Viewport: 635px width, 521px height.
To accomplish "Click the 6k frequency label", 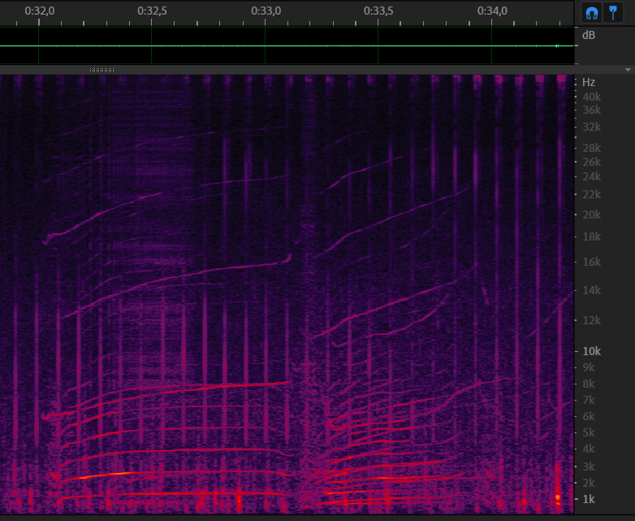I will pos(589,416).
